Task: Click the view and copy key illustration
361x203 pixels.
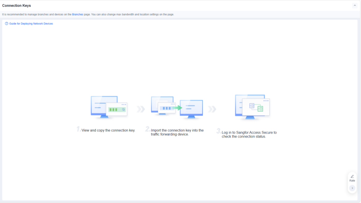Action: pyautogui.click(x=109, y=107)
